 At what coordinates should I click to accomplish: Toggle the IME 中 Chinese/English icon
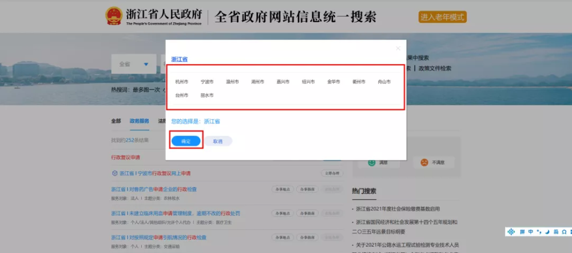[x=530, y=232]
